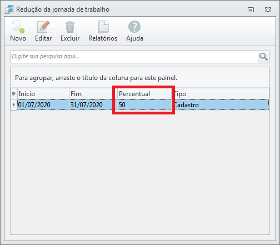280x245 pixels.
Task: Open the Relatórios documents icon
Action: [103, 27]
